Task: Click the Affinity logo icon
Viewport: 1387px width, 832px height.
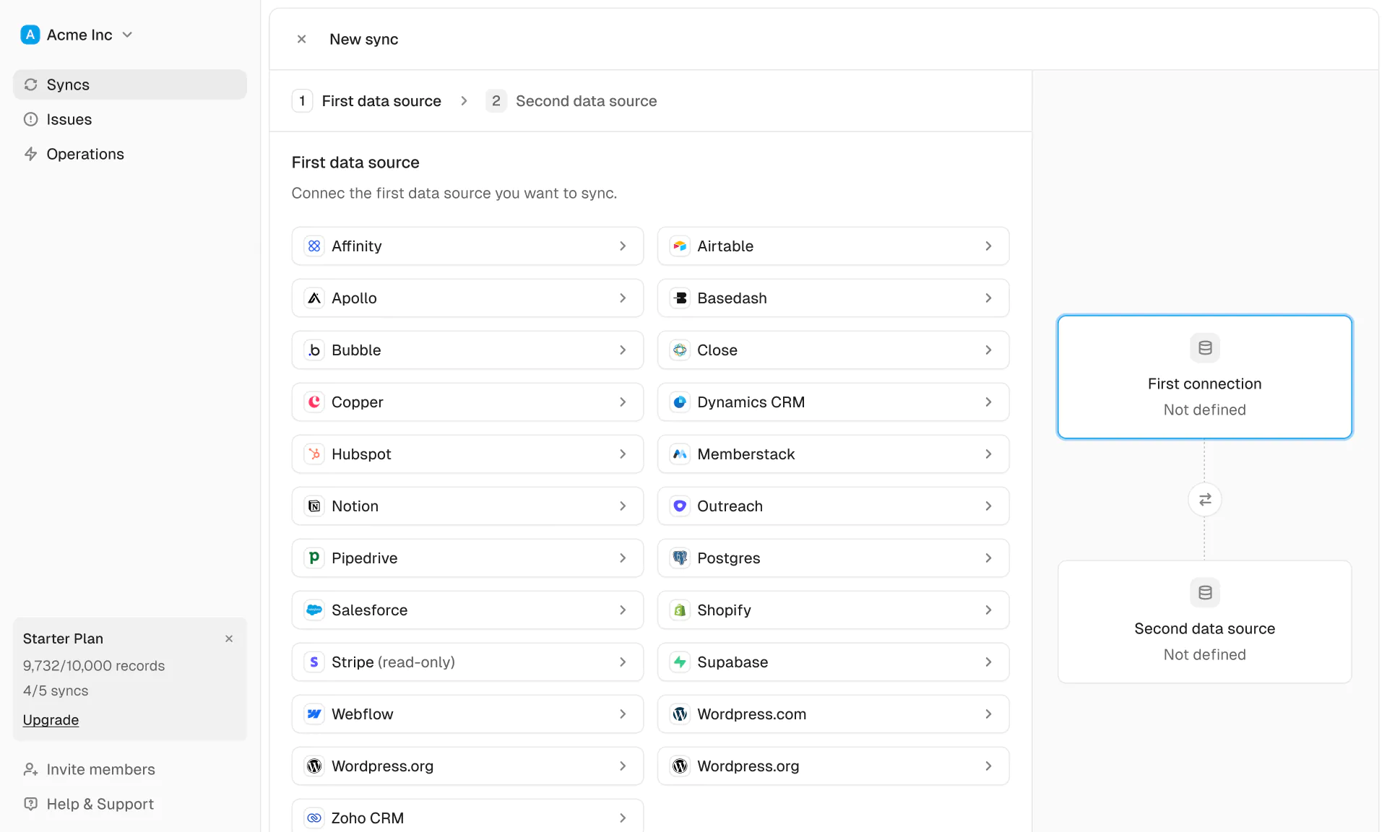Action: [314, 246]
